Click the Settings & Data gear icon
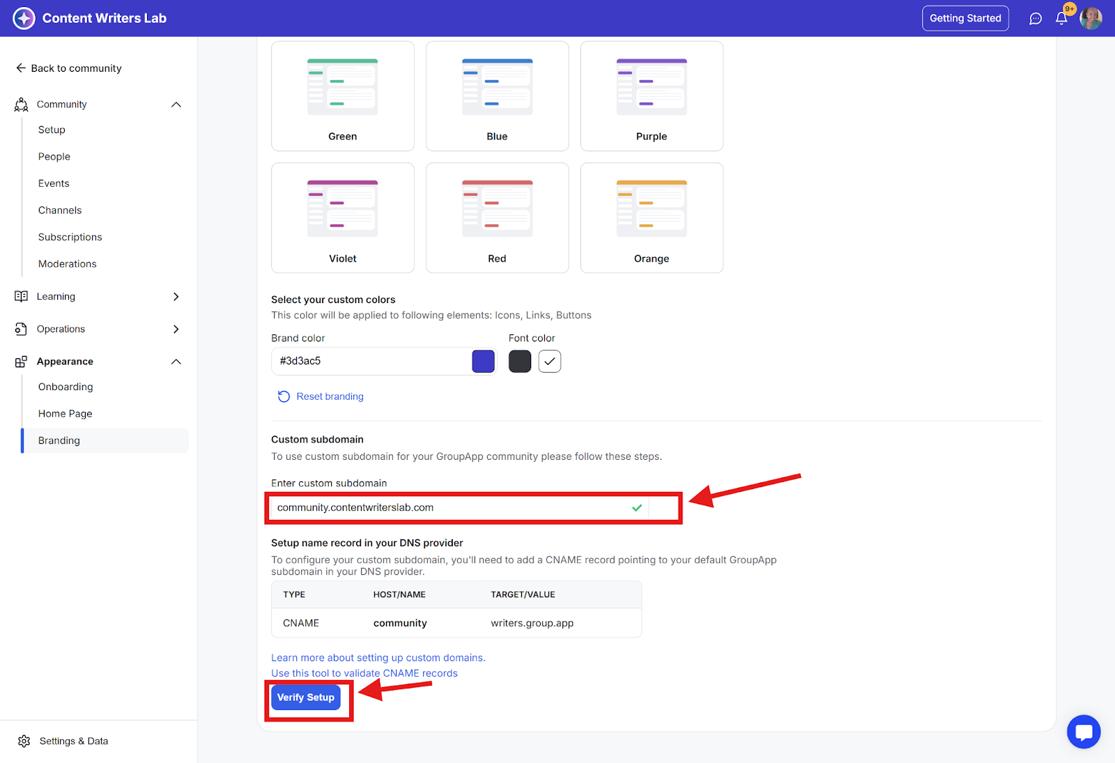Image resolution: width=1115 pixels, height=763 pixels. 24,741
